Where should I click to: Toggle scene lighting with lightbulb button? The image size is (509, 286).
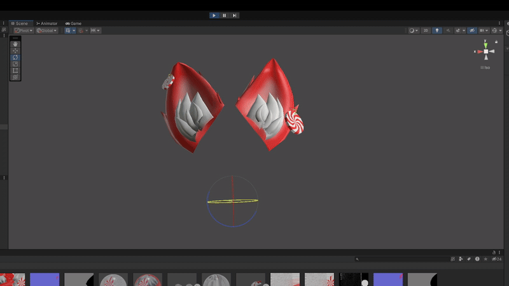[x=437, y=31]
